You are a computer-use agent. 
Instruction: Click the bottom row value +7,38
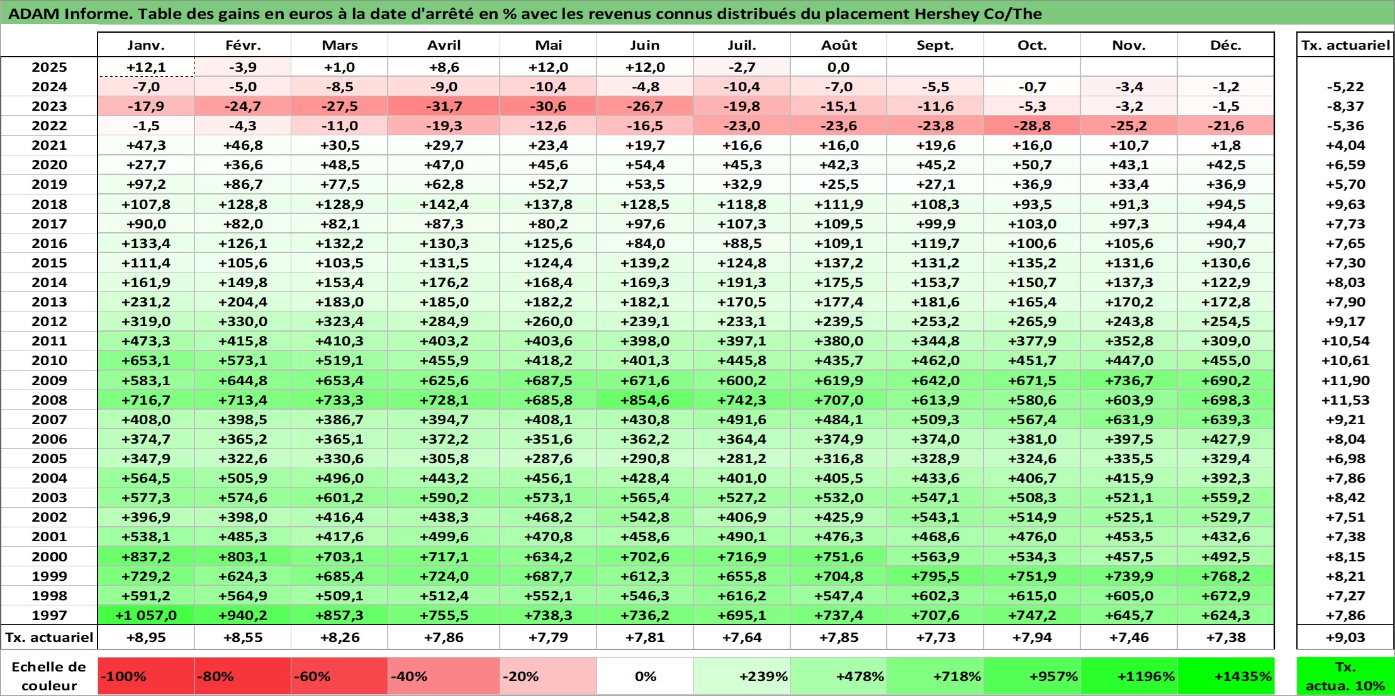(1226, 637)
